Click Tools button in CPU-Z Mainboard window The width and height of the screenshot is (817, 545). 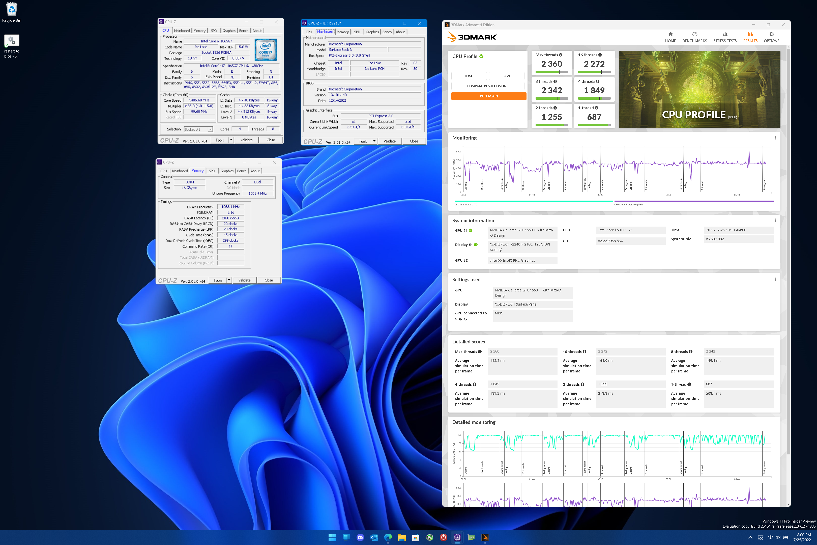click(x=363, y=141)
